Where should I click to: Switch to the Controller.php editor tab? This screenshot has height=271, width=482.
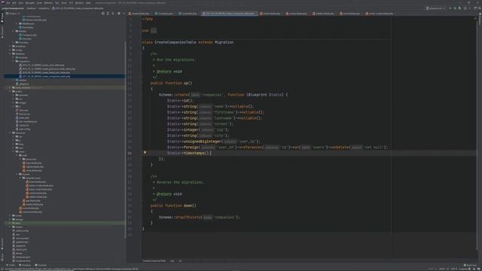tap(188, 14)
